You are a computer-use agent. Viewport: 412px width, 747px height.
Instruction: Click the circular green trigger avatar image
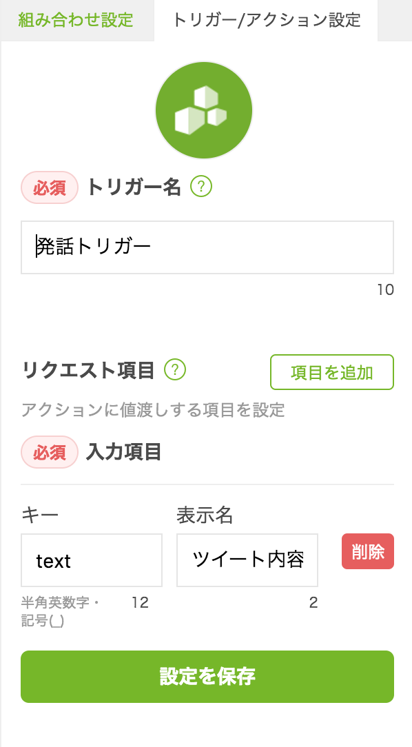(204, 110)
